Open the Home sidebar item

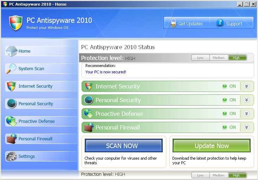click(41, 51)
